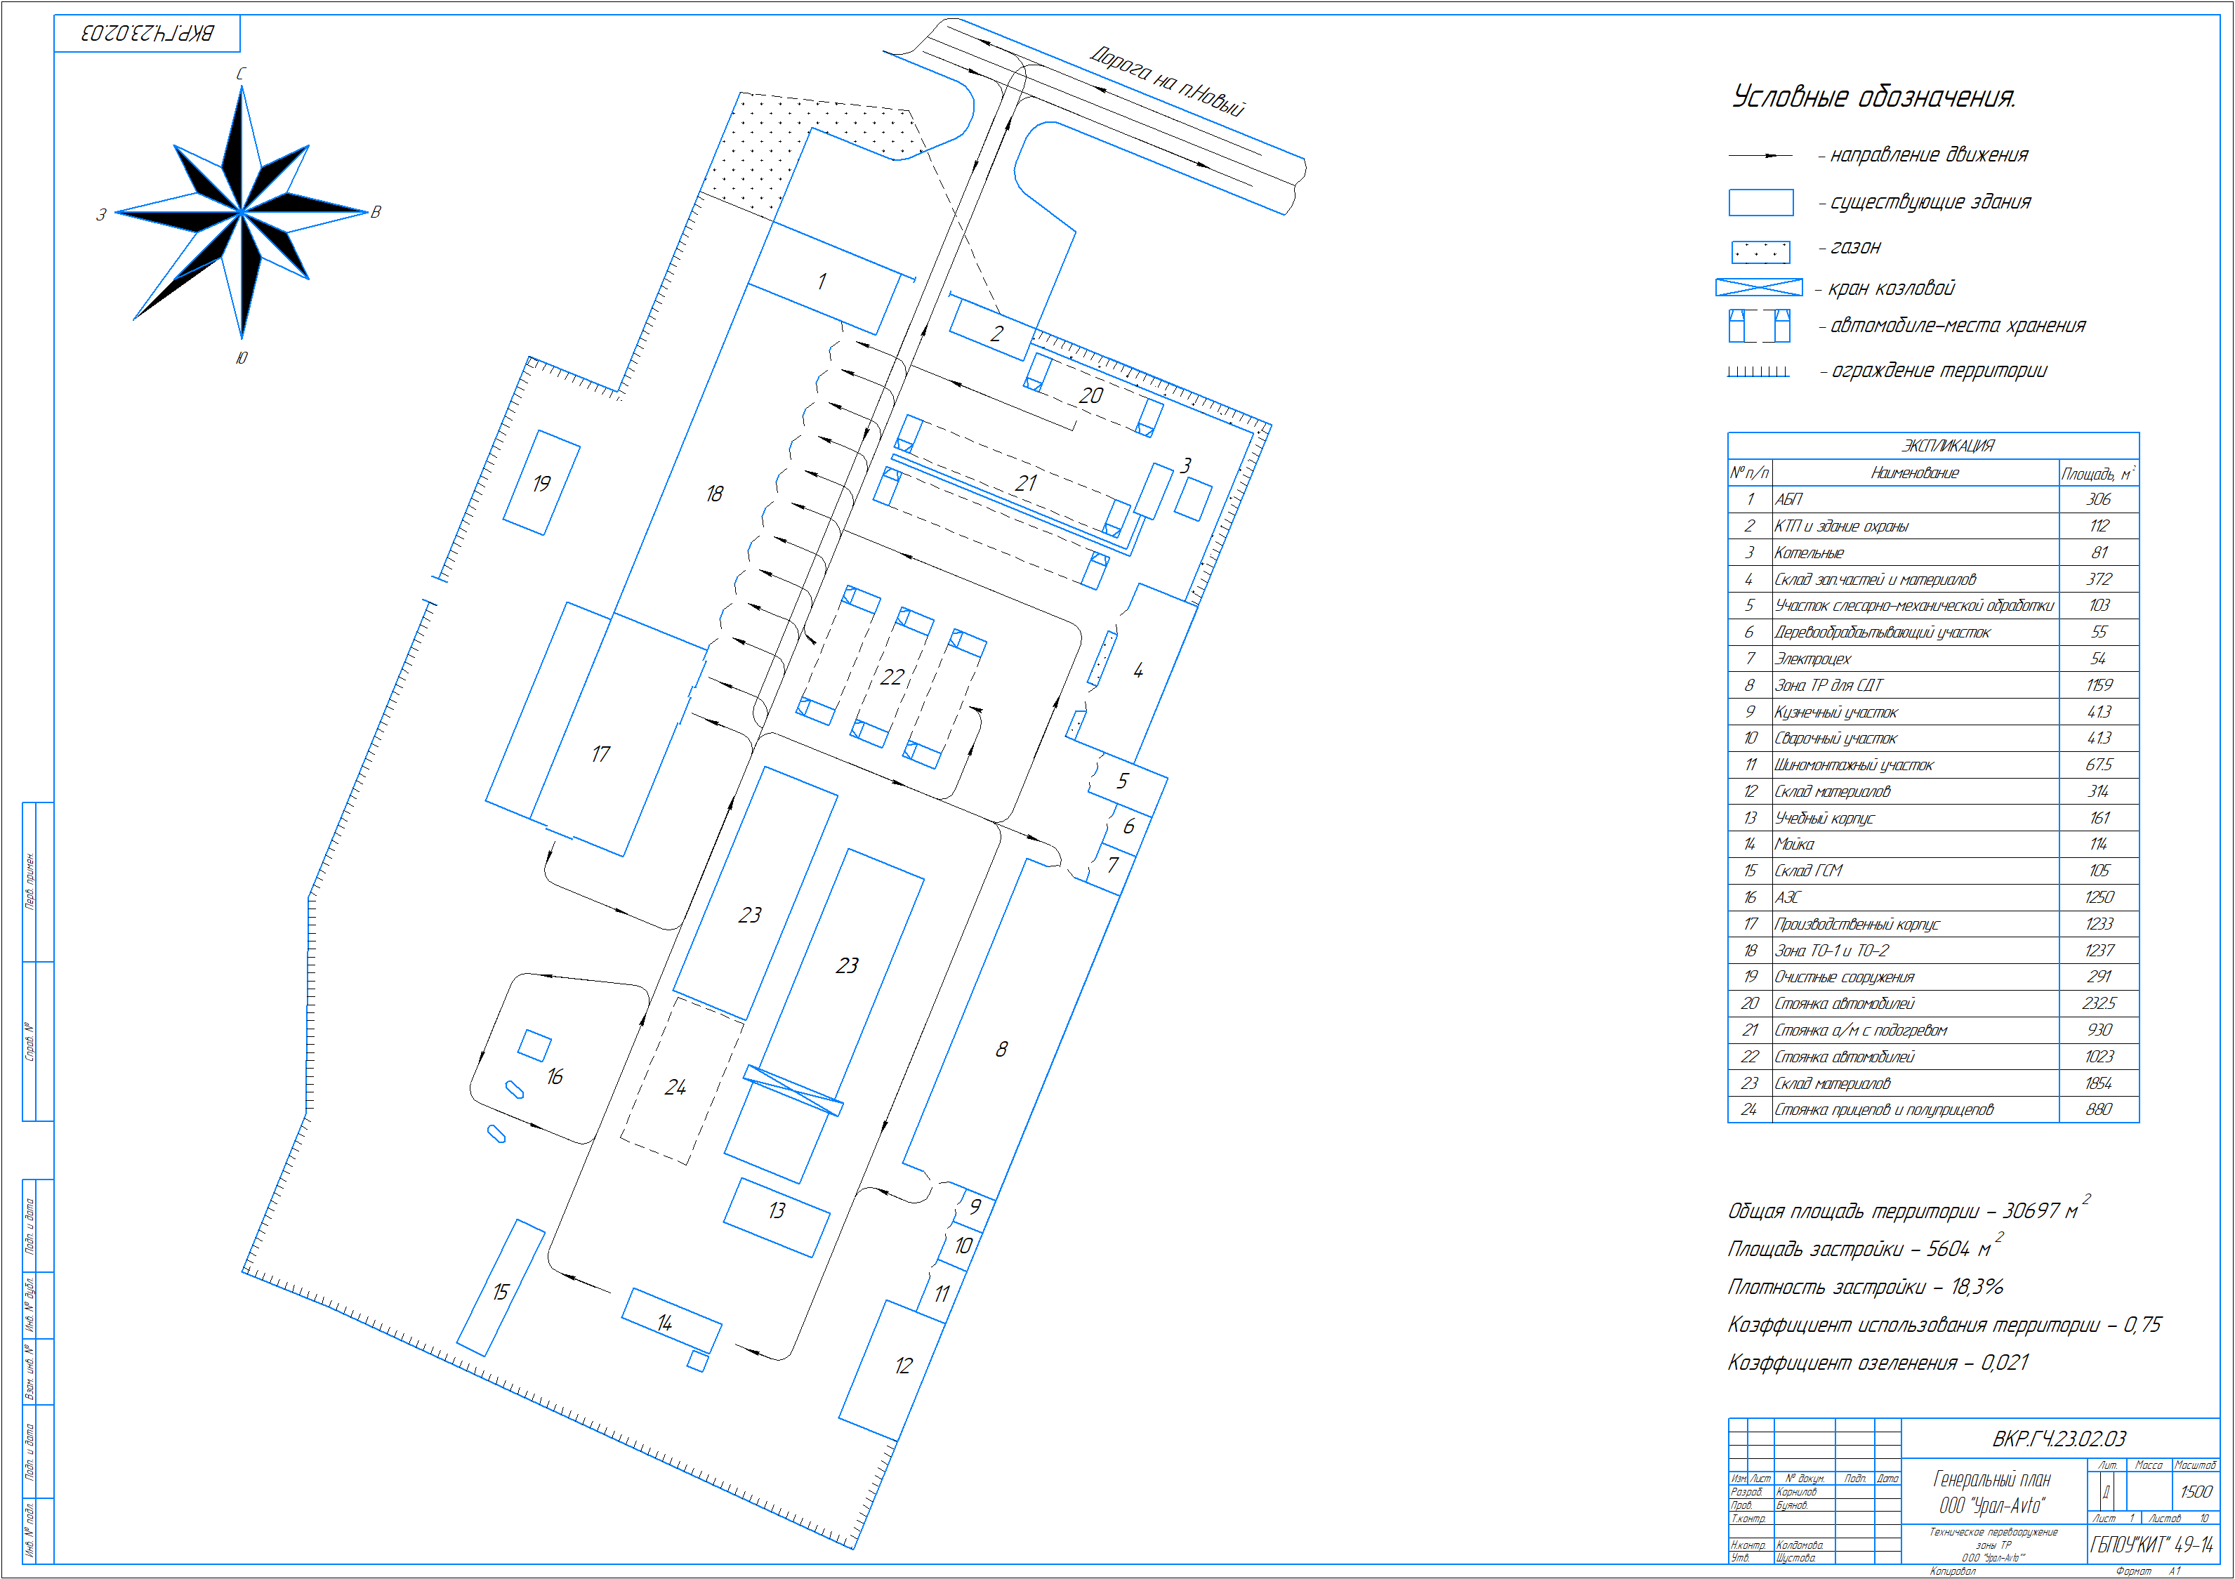Click the gantry crane on building 23
Image resolution: width=2235 pixels, height=1579 pixels.
pos(792,1090)
